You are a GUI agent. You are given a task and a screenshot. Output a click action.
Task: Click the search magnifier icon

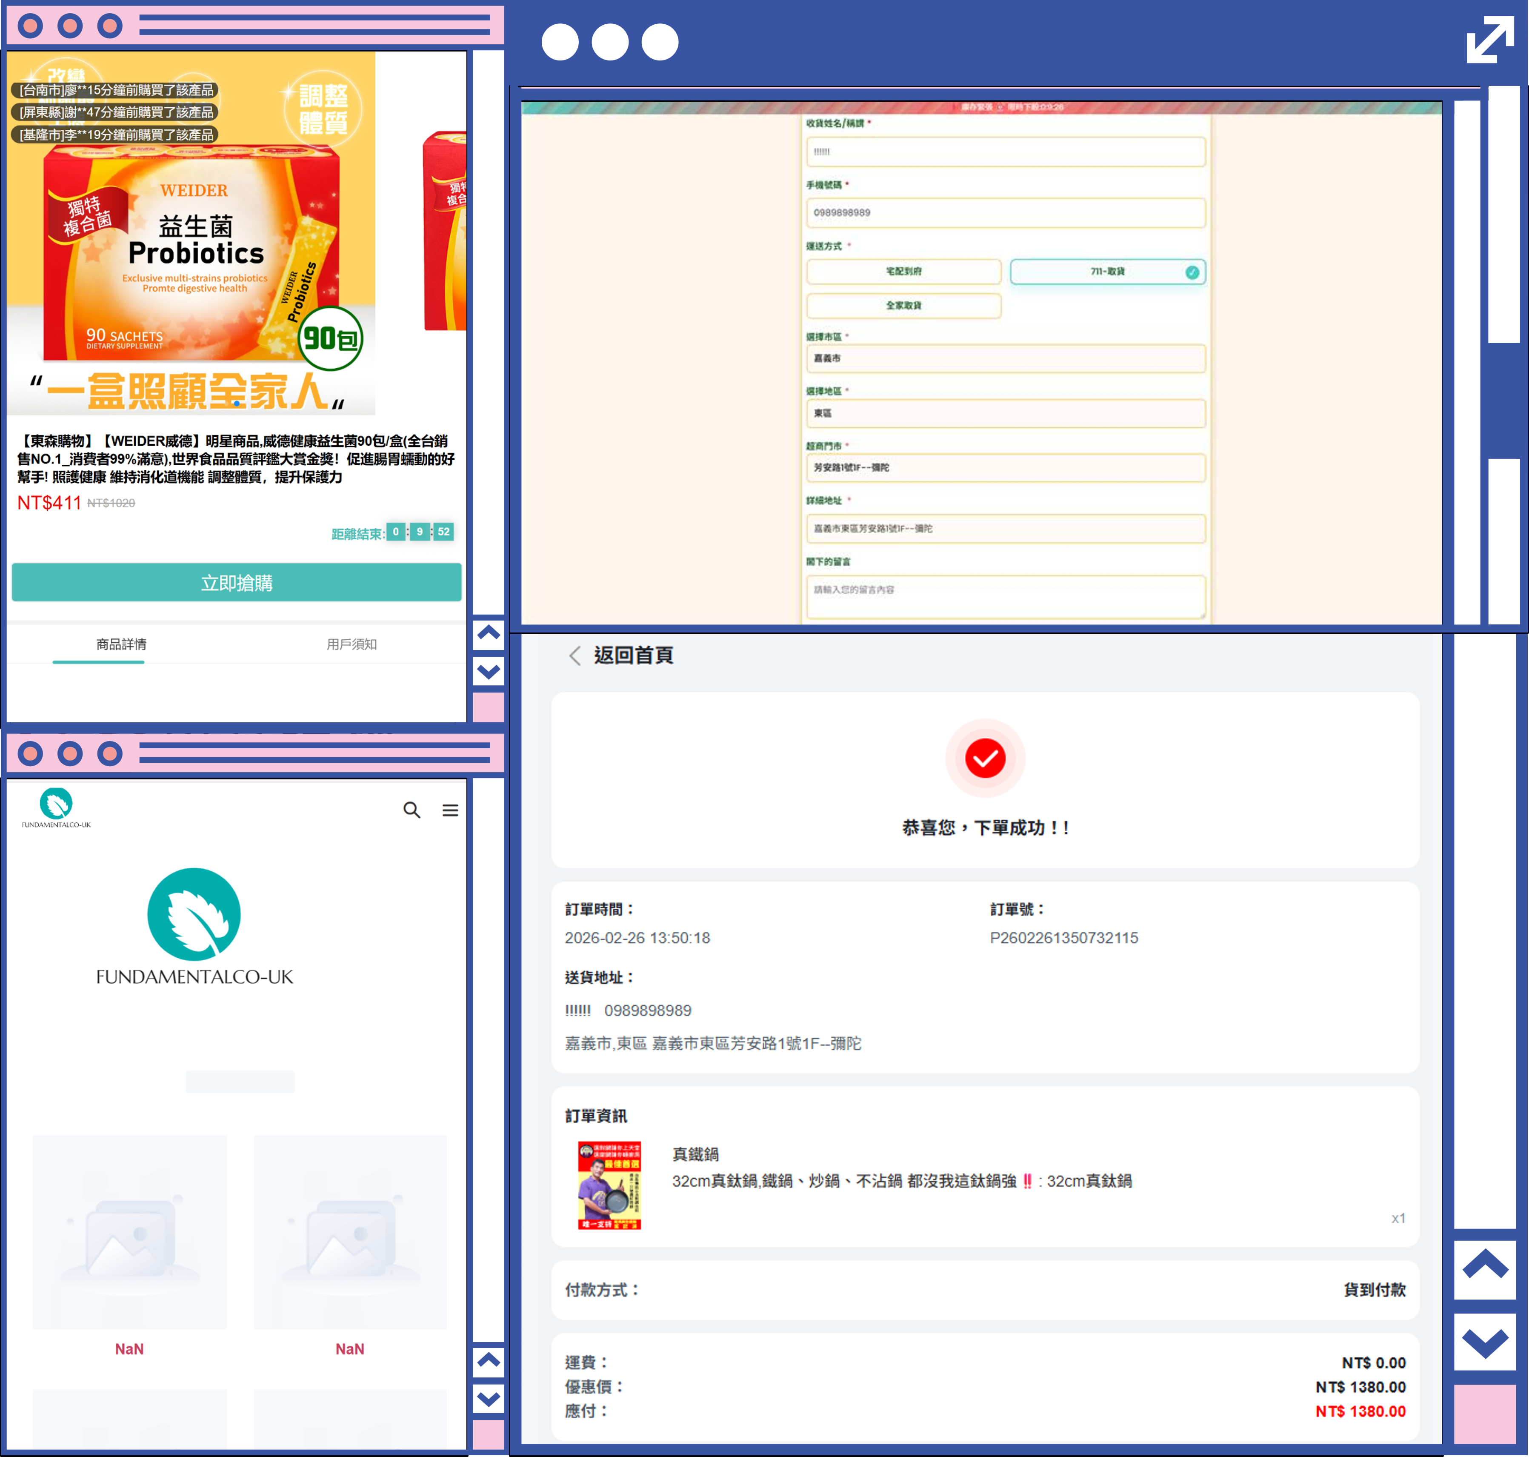[412, 810]
